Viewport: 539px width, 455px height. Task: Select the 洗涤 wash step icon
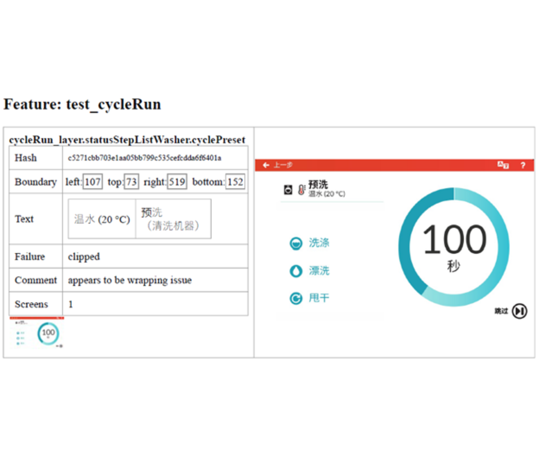pos(296,244)
